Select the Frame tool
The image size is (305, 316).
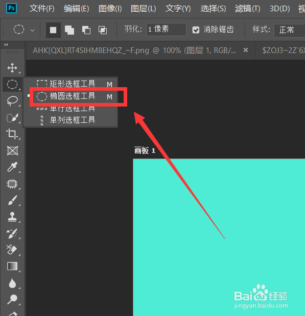12,151
